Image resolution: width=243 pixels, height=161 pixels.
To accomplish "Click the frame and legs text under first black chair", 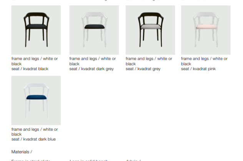I will pos(35,61).
